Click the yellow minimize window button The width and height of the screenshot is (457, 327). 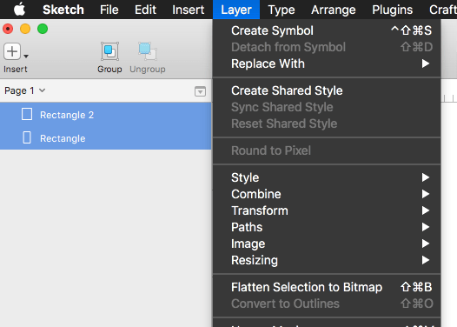coord(25,29)
